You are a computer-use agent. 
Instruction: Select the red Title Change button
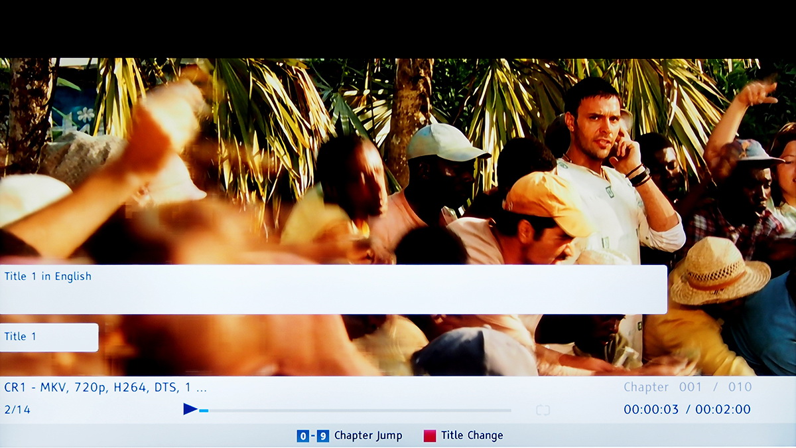pyautogui.click(x=430, y=436)
